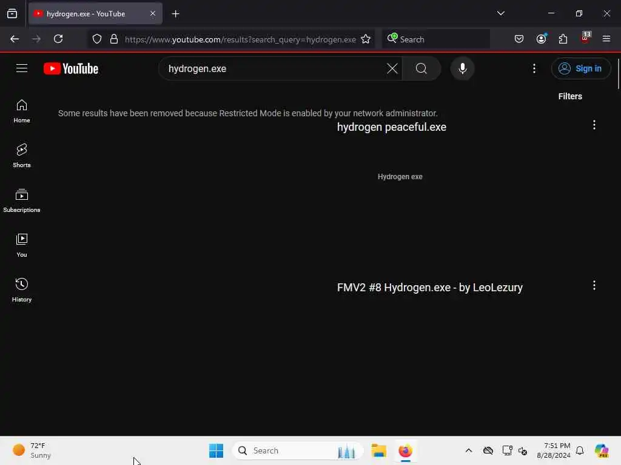Search with your voice microphone button
The width and height of the screenshot is (621, 465).
click(462, 68)
